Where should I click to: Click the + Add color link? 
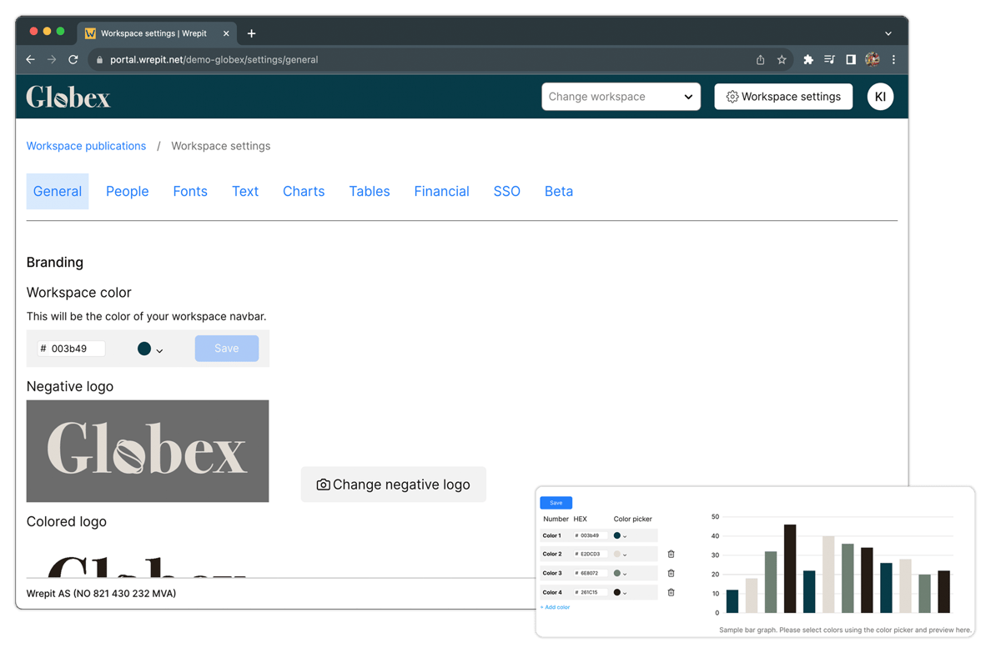[x=555, y=607]
